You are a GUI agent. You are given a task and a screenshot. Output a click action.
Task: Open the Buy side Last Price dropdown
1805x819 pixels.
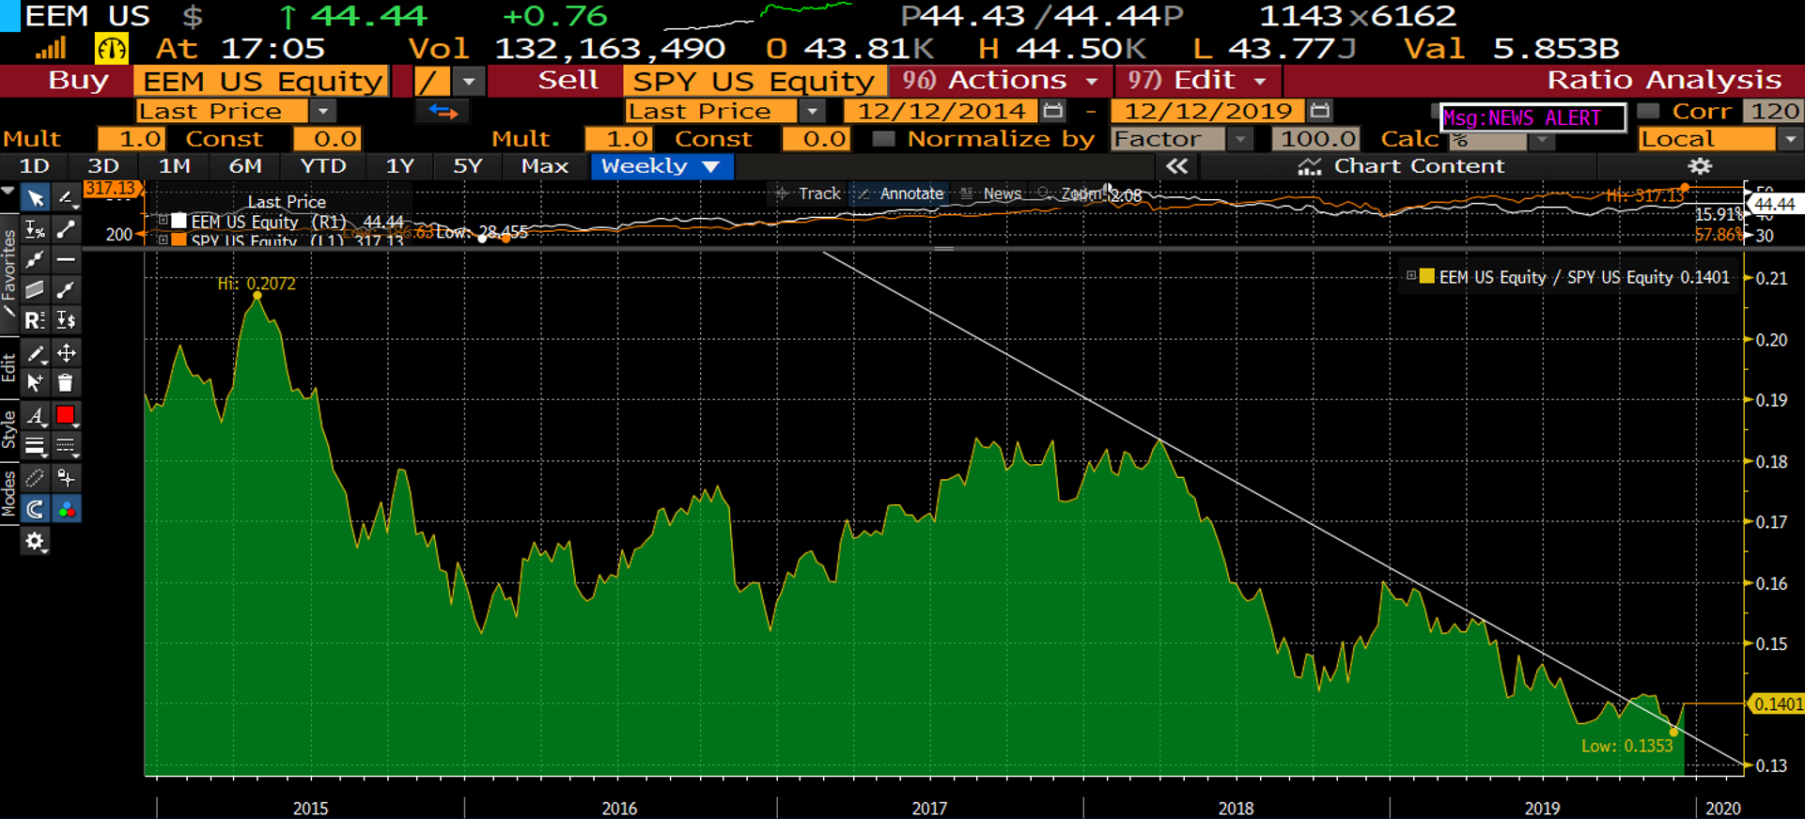pyautogui.click(x=323, y=111)
